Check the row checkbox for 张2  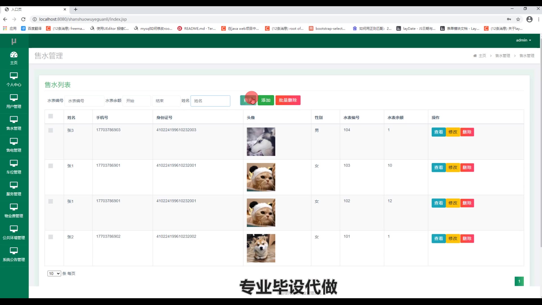(x=51, y=237)
